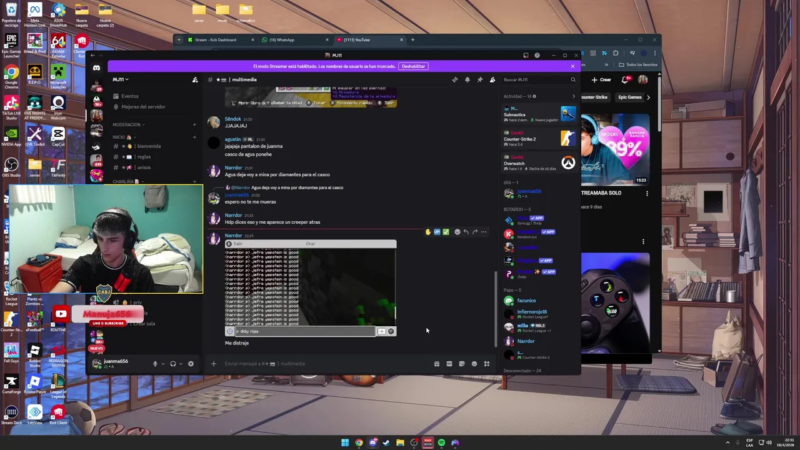
Task: Open the threads icon in channel header
Action: pyautogui.click(x=455, y=80)
